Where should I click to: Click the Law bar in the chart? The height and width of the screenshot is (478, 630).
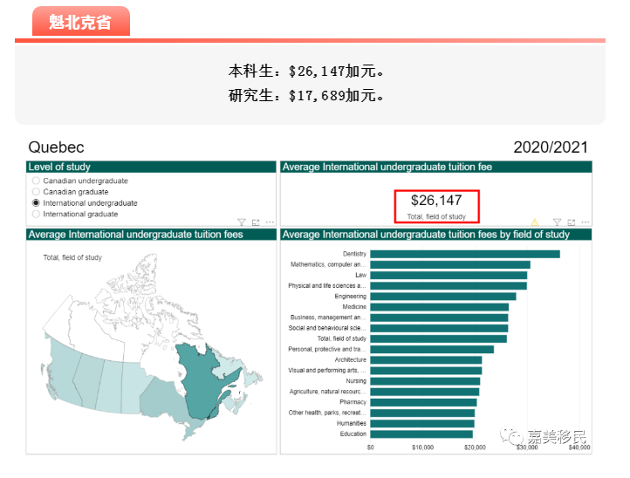tap(448, 275)
